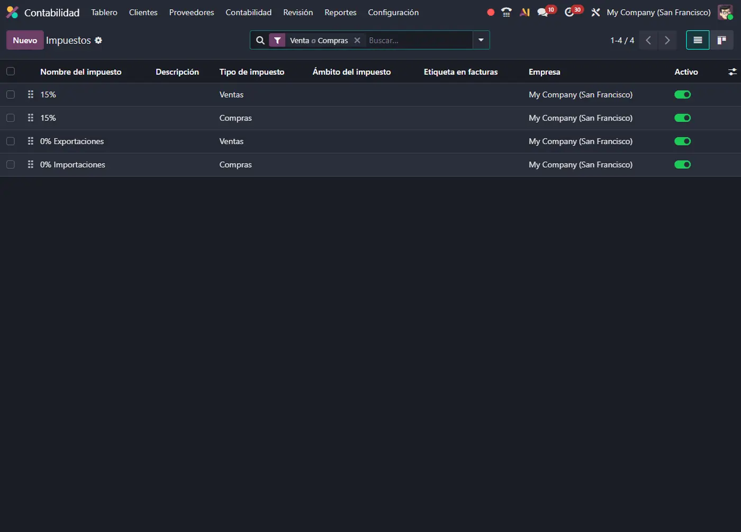
Task: Tick the checkbox for 15% Ventas row
Action: (x=11, y=95)
